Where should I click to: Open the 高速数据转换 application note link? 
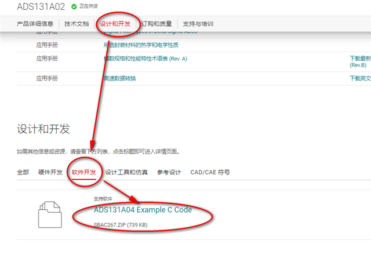pyautogui.click(x=120, y=78)
